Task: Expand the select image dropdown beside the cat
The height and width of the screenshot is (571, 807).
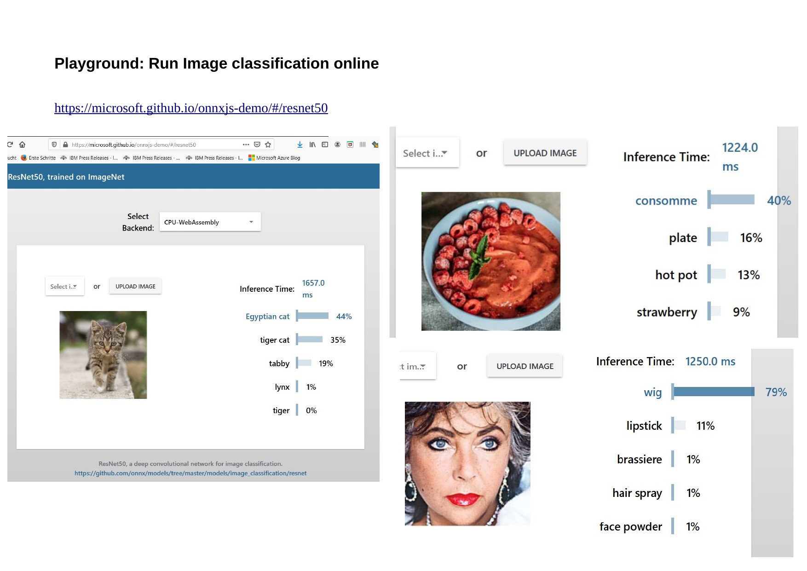Action: [x=64, y=286]
